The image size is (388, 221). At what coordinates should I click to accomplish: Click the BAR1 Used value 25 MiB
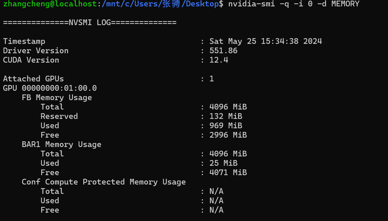coord(223,163)
